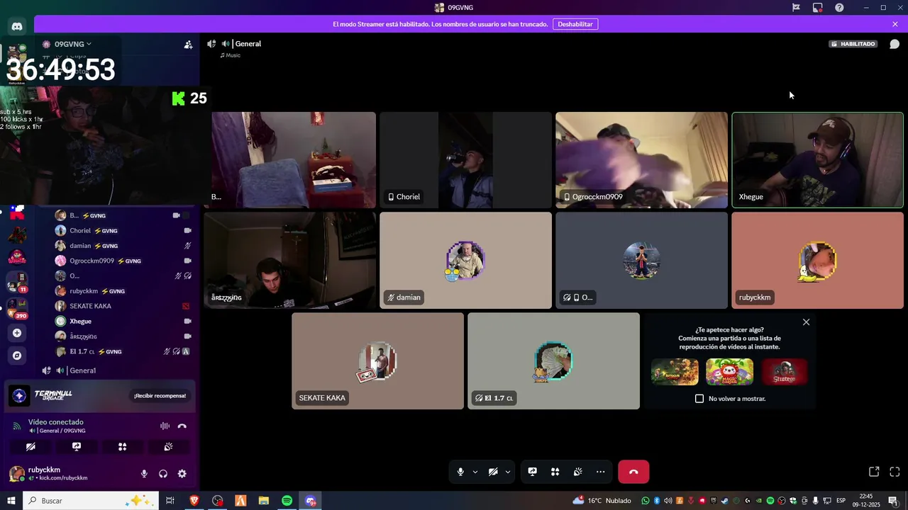The width and height of the screenshot is (908, 510).
Task: Pop out the call window
Action: point(874,472)
